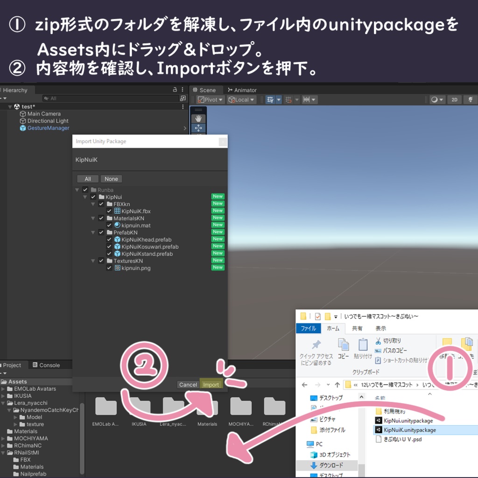Open the grid visibility dropdown arrow
The height and width of the screenshot is (478, 478).
(279, 99)
